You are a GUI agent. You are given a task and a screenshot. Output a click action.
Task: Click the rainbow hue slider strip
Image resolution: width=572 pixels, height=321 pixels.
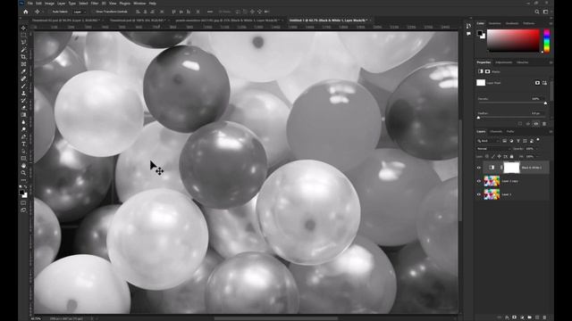coord(546,40)
